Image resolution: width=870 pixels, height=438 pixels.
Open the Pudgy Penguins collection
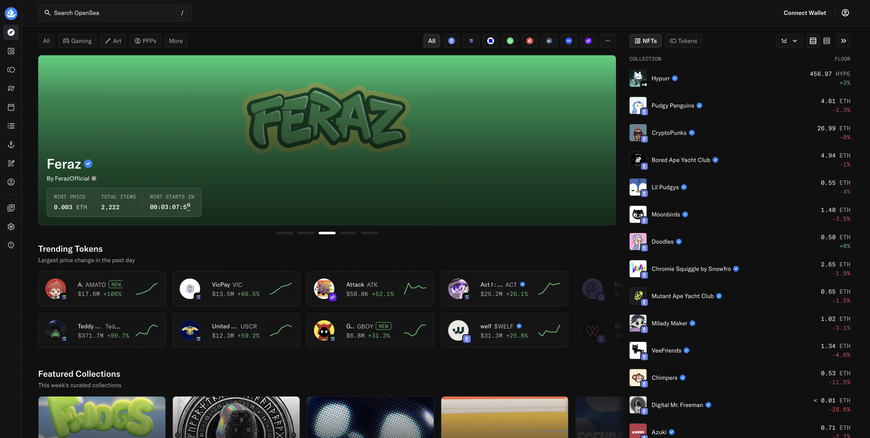673,106
